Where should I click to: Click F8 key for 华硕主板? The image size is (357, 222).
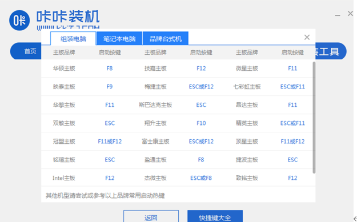(110, 68)
